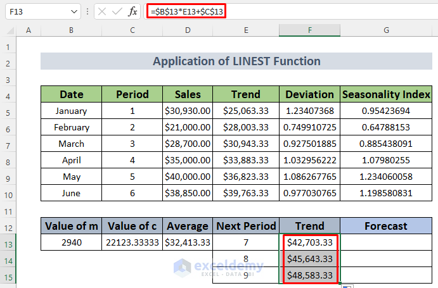Click the Insert Function fx icon
Image resolution: width=438 pixels, height=288 pixels.
point(132,11)
